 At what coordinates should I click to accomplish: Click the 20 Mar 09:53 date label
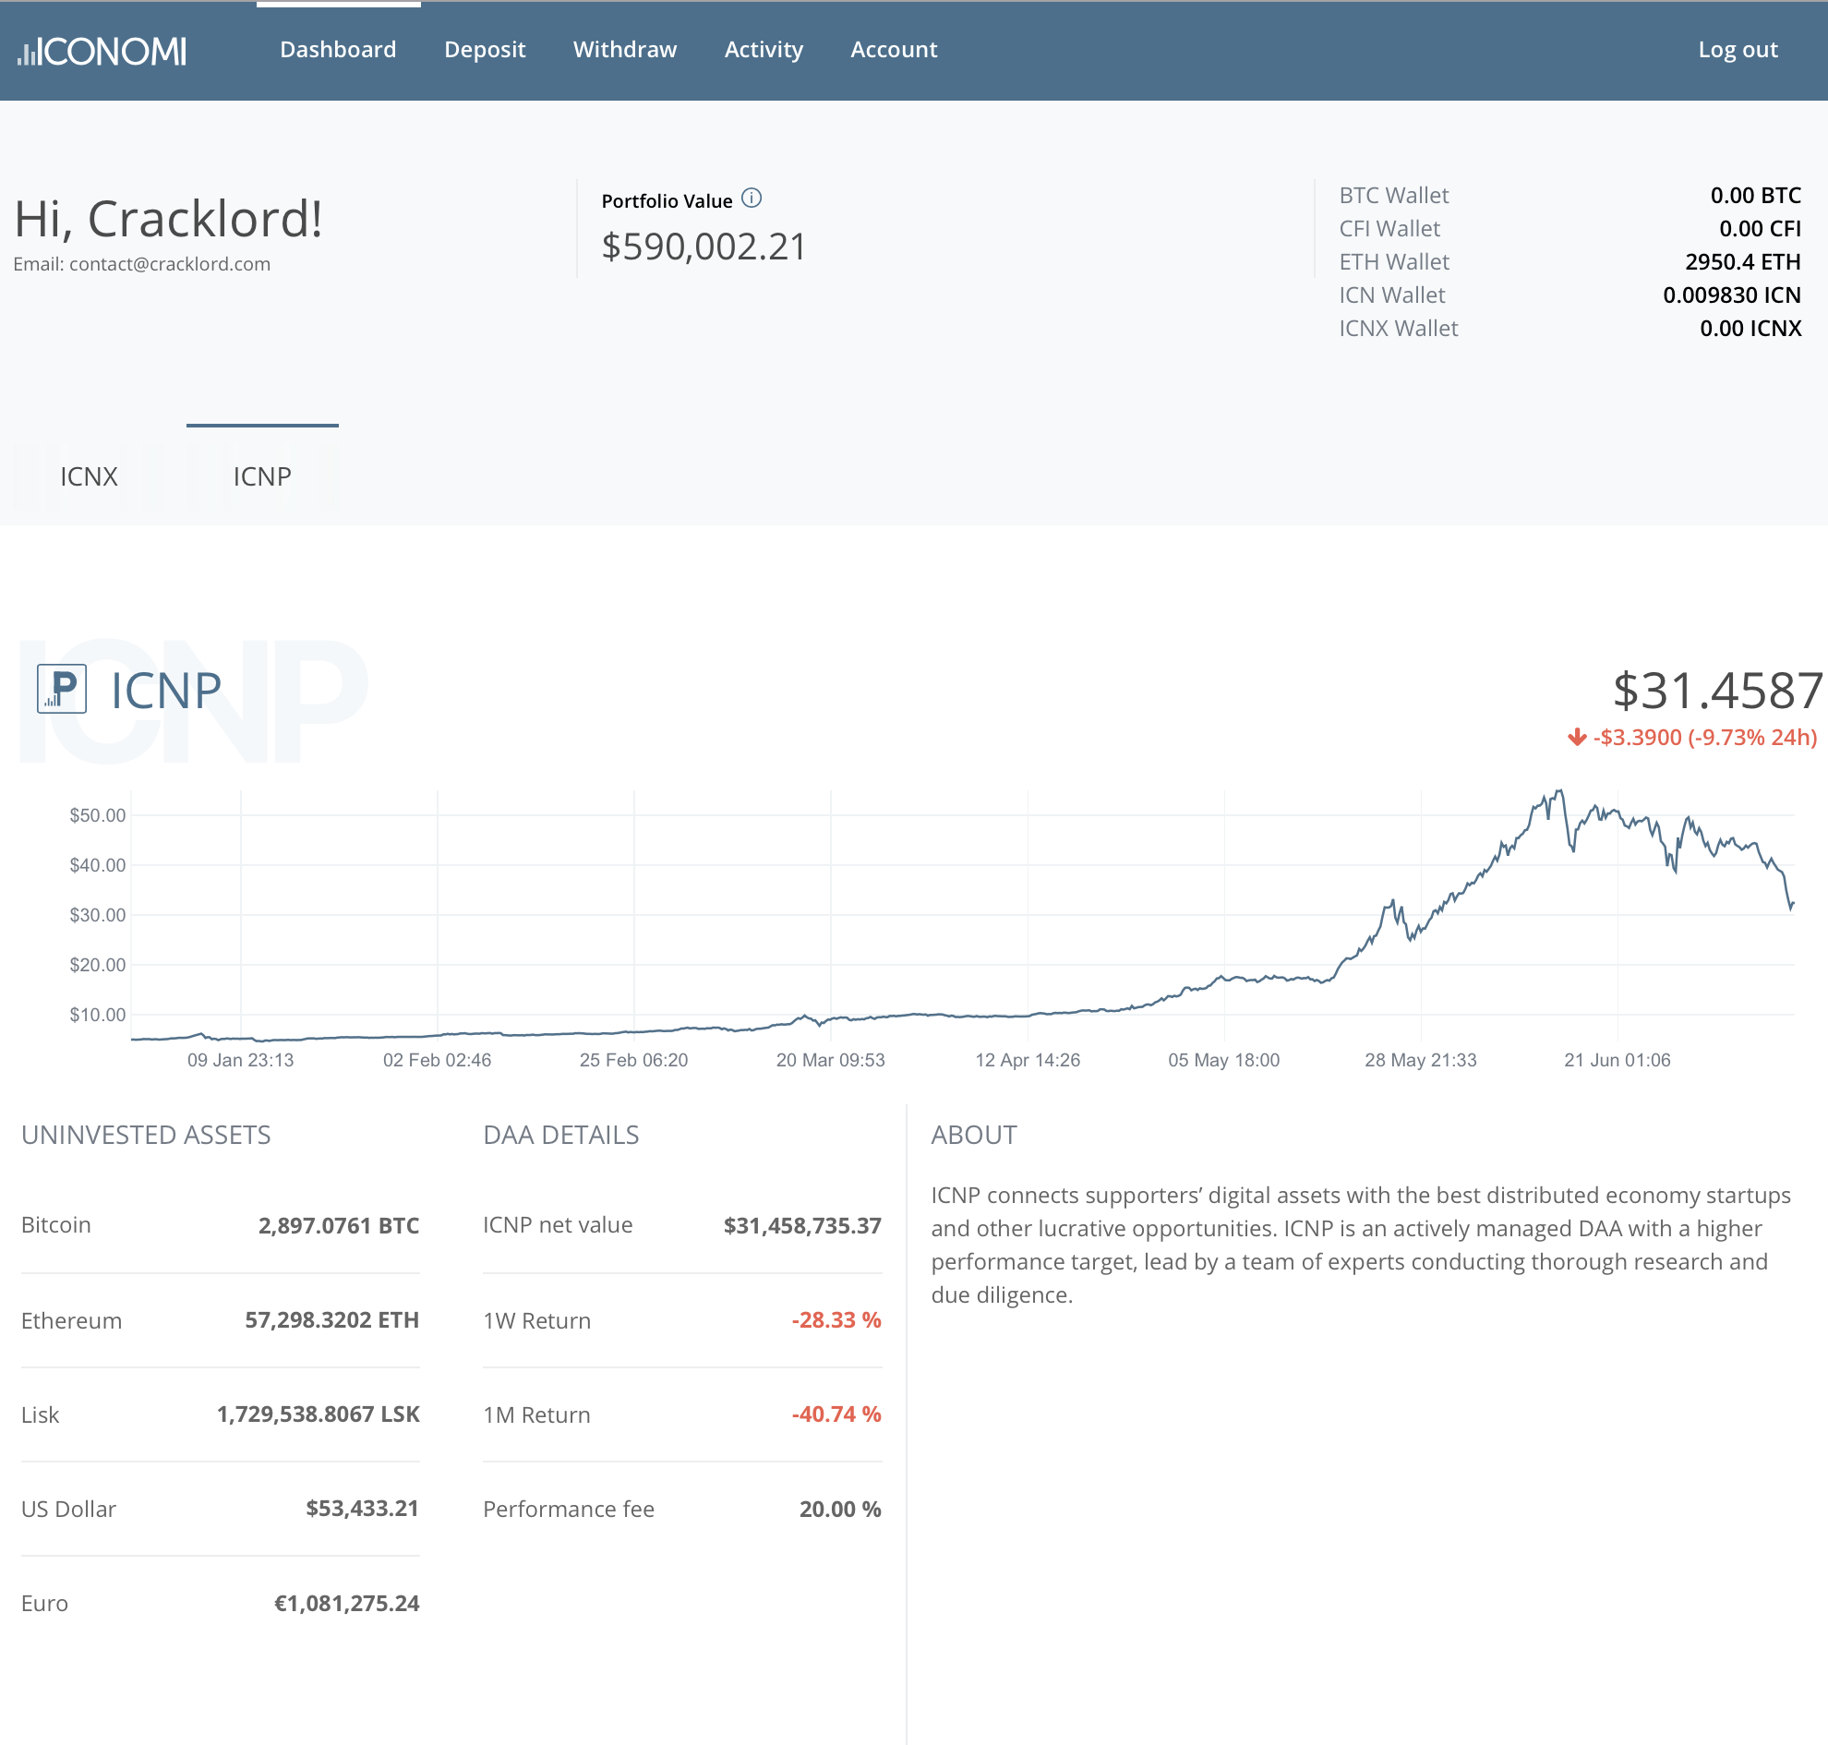pyautogui.click(x=831, y=1060)
